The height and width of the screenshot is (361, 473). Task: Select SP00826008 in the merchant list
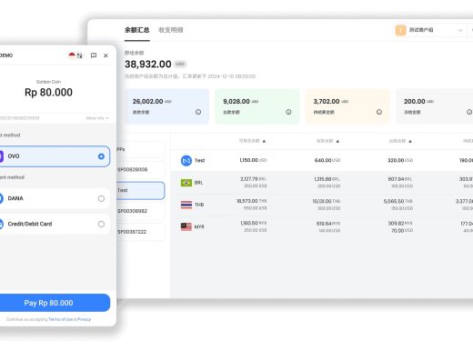tap(141, 170)
